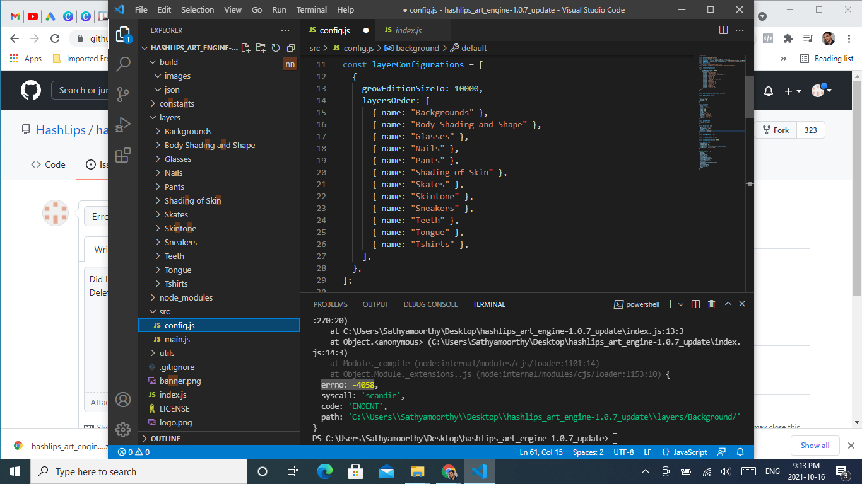The width and height of the screenshot is (862, 484).
Task: Kill the terminal with the trash icon
Action: [x=711, y=304]
